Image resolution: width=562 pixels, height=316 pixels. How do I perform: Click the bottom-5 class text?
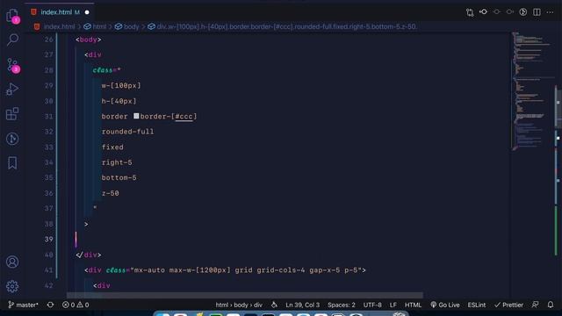pos(119,177)
